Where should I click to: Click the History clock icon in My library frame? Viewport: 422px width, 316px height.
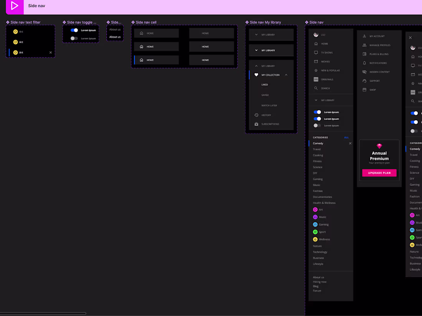[x=256, y=115]
